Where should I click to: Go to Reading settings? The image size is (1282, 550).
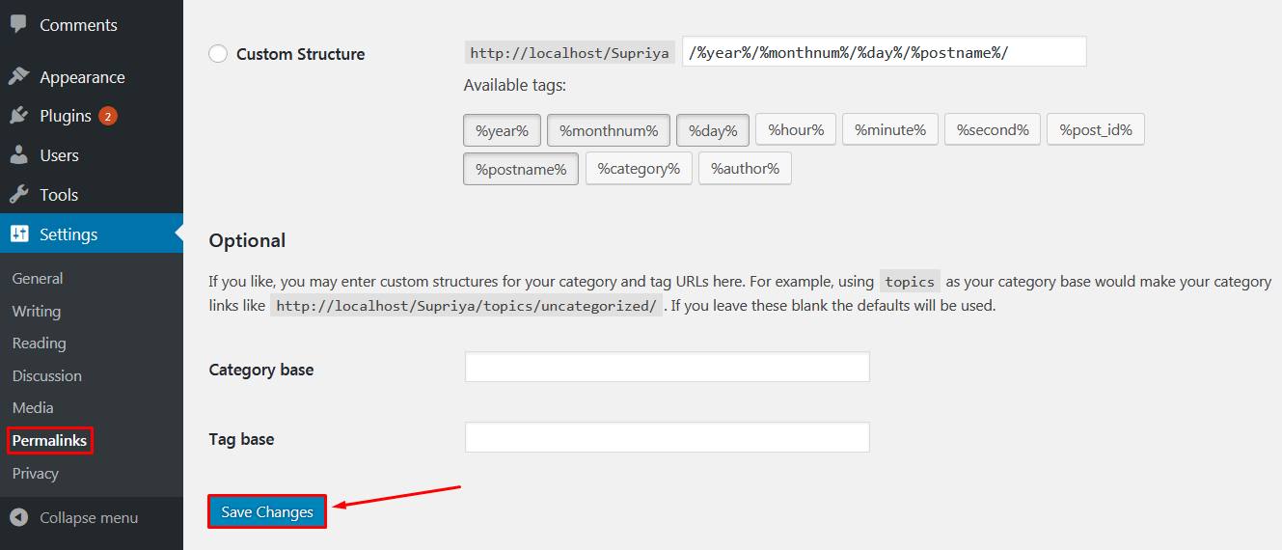[x=40, y=344]
